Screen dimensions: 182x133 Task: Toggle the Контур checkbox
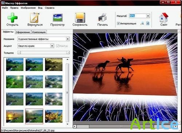(58, 46)
